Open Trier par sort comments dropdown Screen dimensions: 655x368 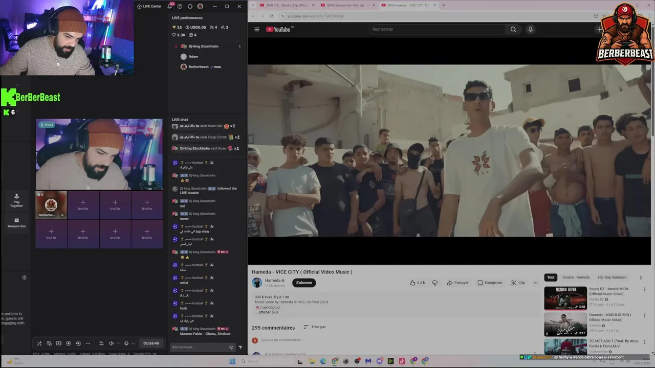click(x=314, y=327)
